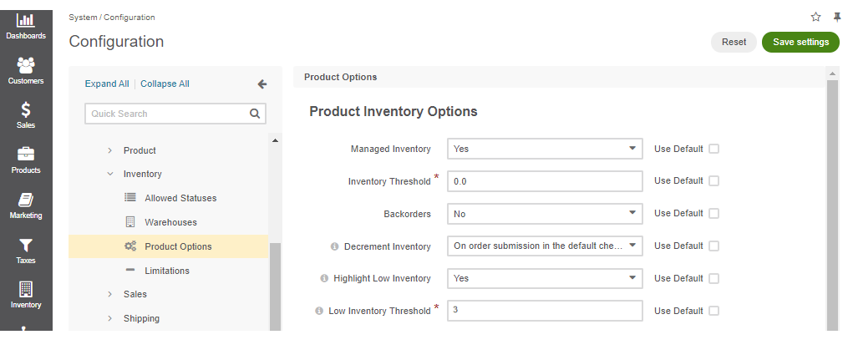Open the Decrement Inventory dropdown
The image size is (848, 360).
click(545, 246)
